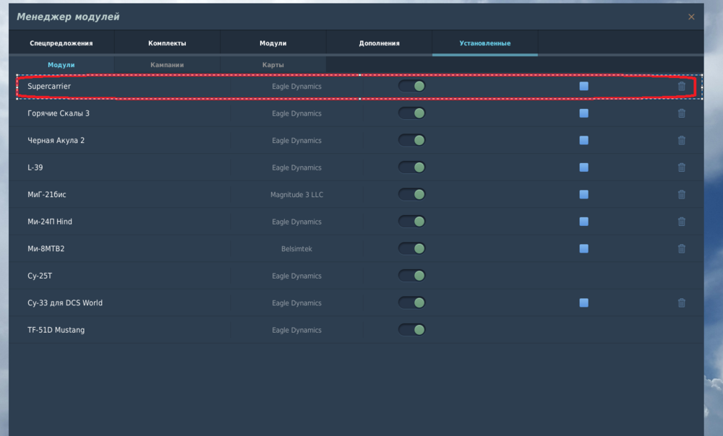
Task: Switch to the Кампании sub-tab
Action: point(167,65)
